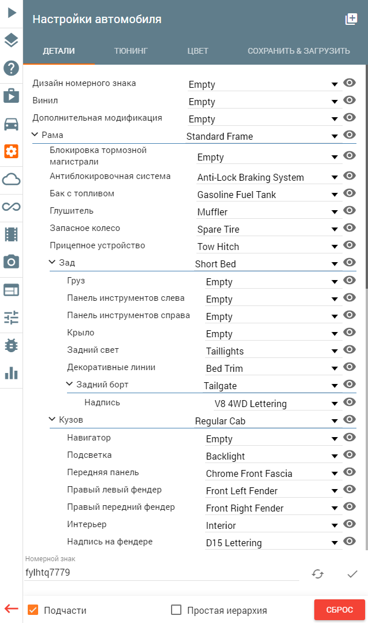The image size is (368, 623).
Task: Toggle the Подчасти checkbox
Action: click(x=33, y=610)
